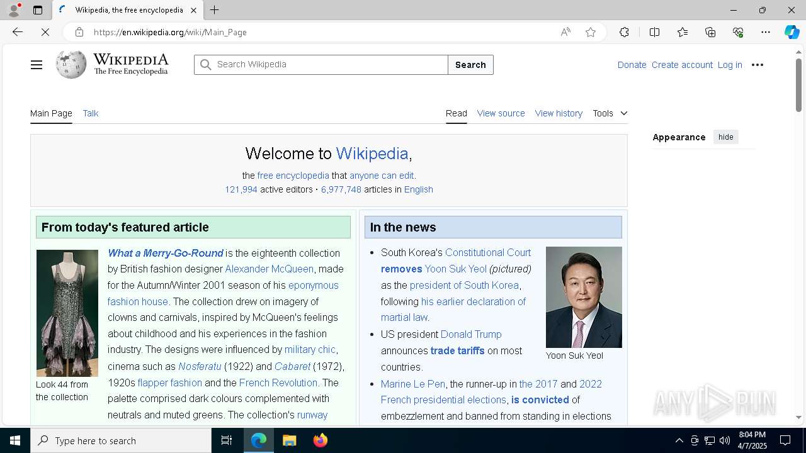
Task: Click the Donald Trump link
Action: point(471,334)
